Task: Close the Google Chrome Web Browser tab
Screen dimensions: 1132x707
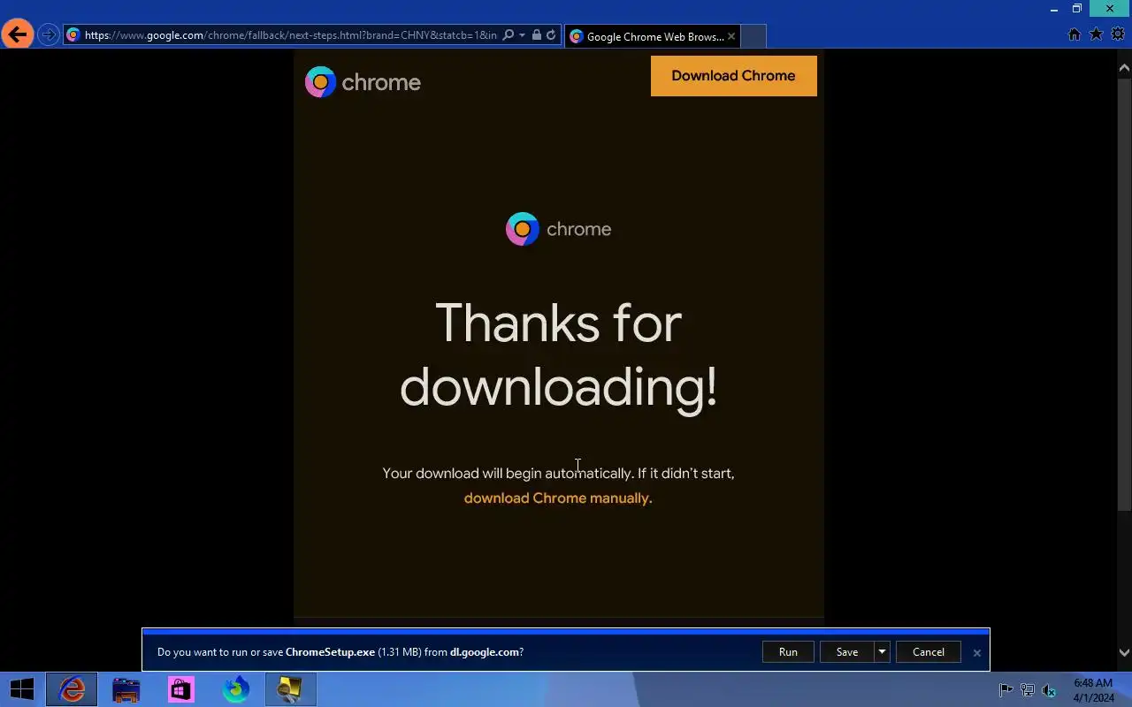Action: 731,36
